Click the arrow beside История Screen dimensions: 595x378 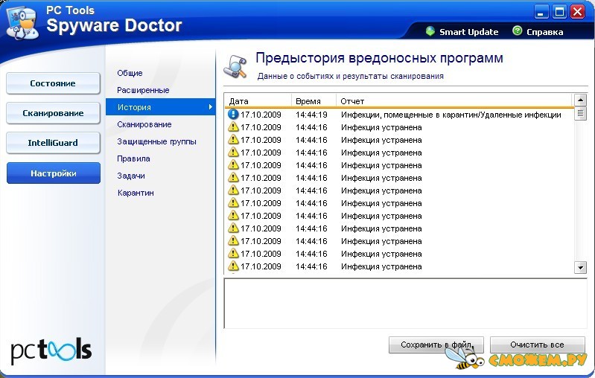[x=210, y=107]
